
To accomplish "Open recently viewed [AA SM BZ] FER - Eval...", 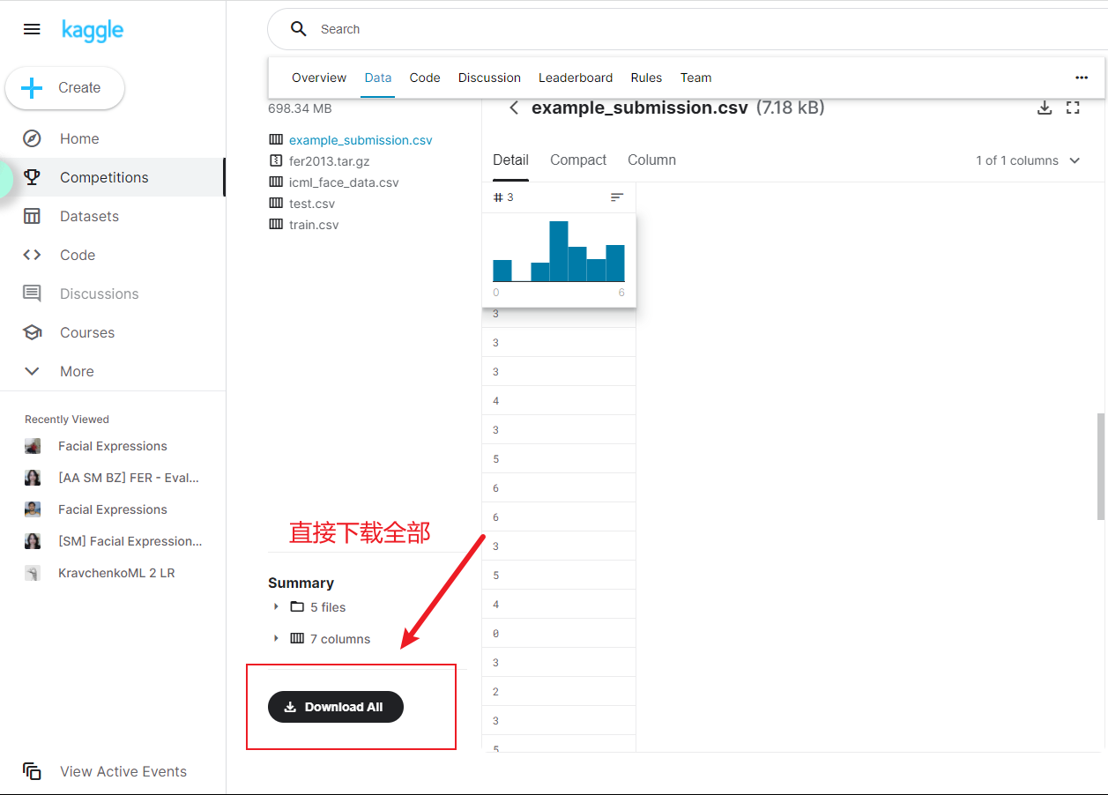I will pyautogui.click(x=129, y=478).
